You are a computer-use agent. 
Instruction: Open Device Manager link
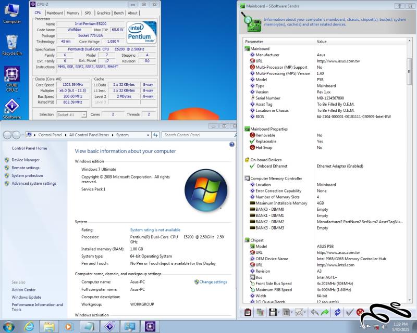pos(26,160)
